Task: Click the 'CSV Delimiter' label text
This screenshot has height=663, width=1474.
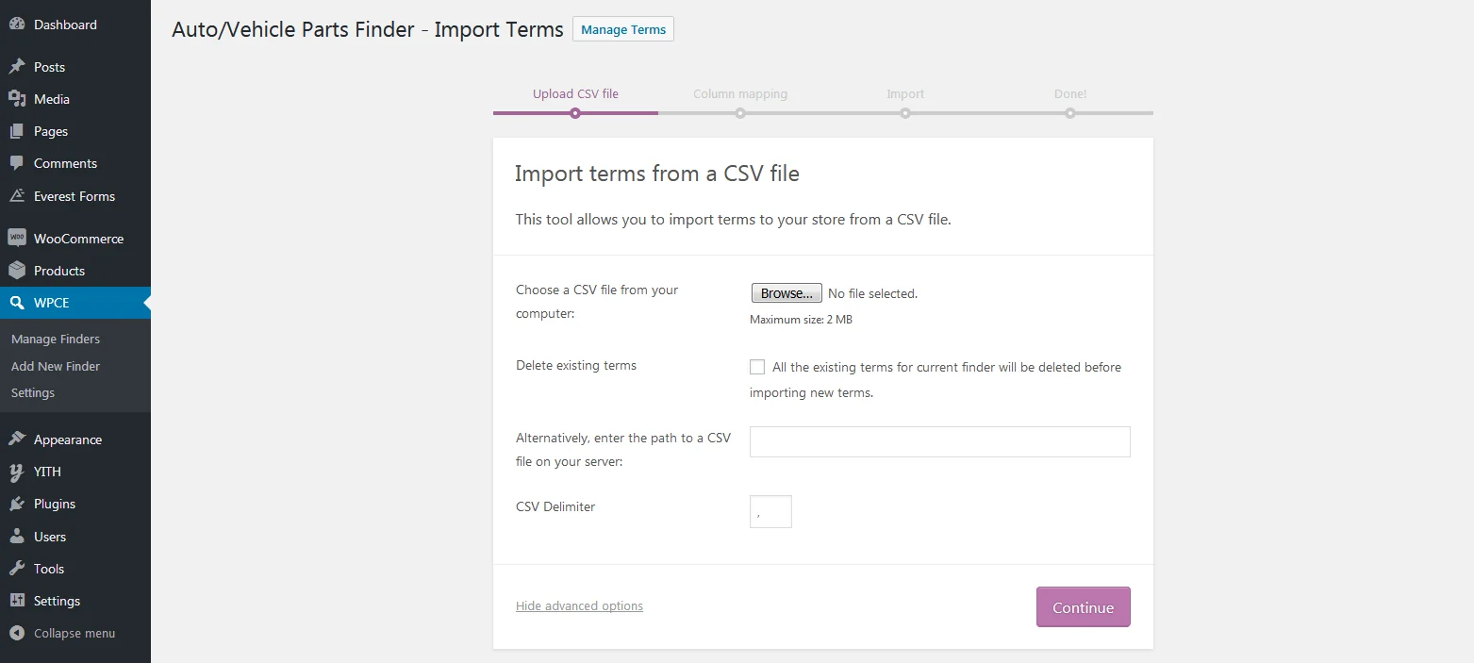Action: 555,506
